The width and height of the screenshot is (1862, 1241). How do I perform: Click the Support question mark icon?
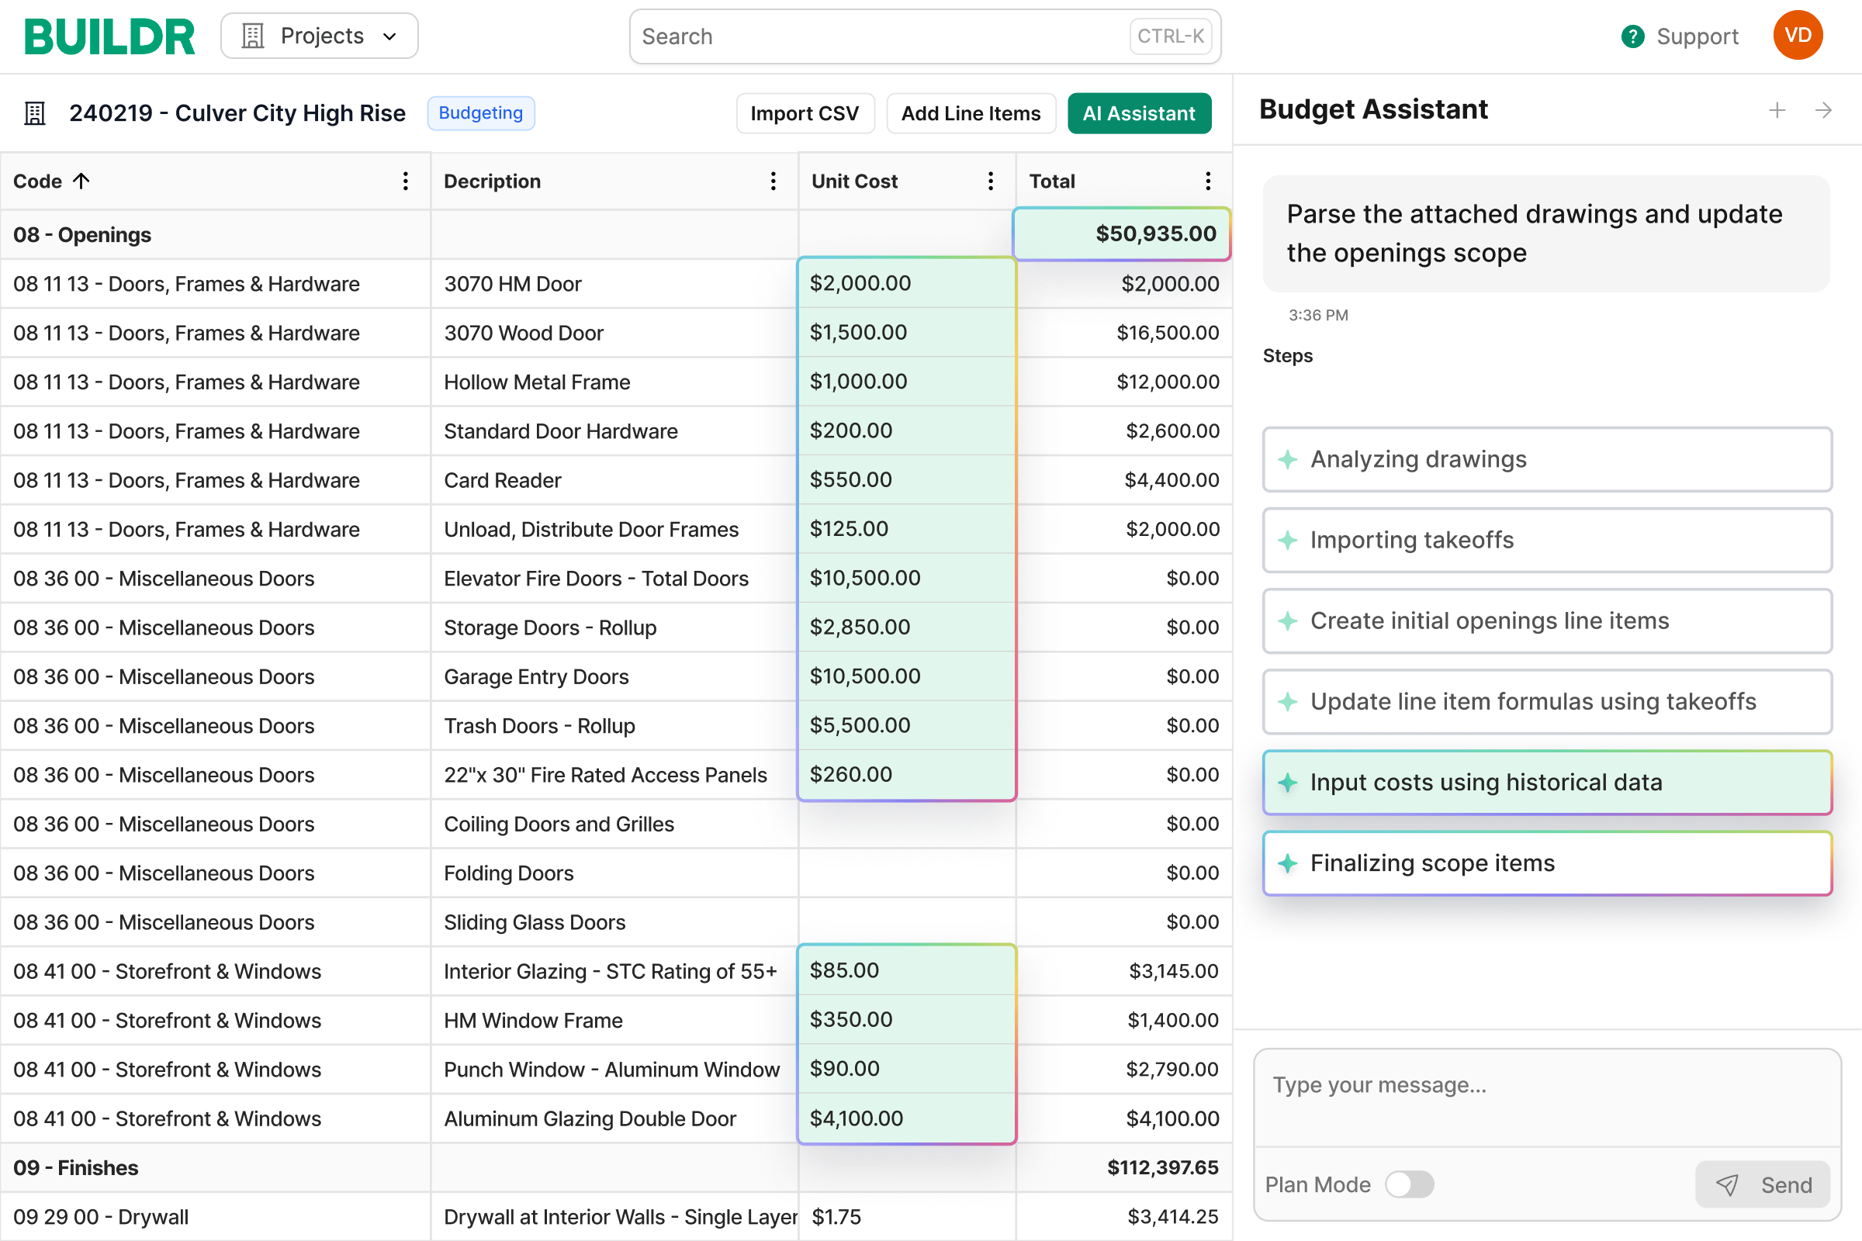tap(1632, 36)
